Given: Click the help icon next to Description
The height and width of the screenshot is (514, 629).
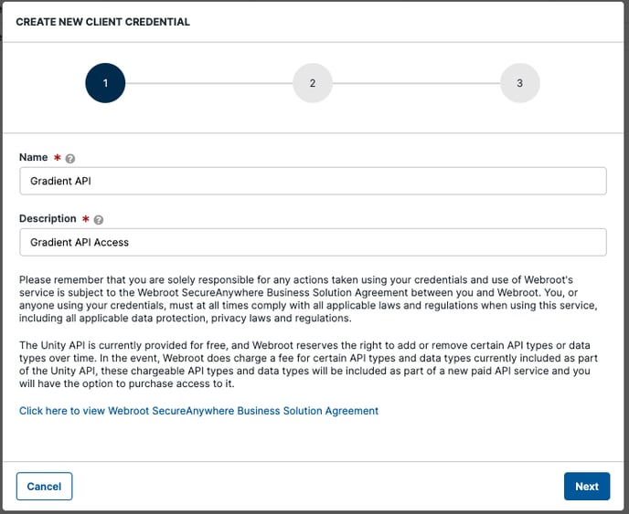Looking at the screenshot, I should point(99,220).
